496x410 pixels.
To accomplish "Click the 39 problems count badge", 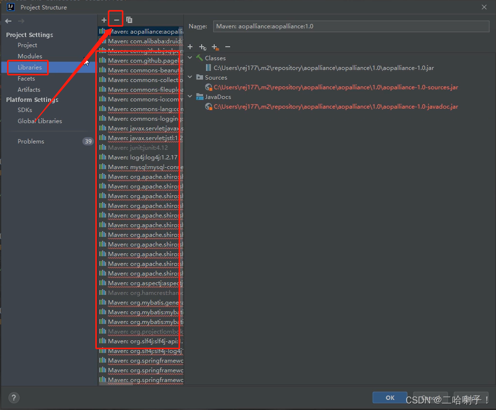I will tap(88, 141).
